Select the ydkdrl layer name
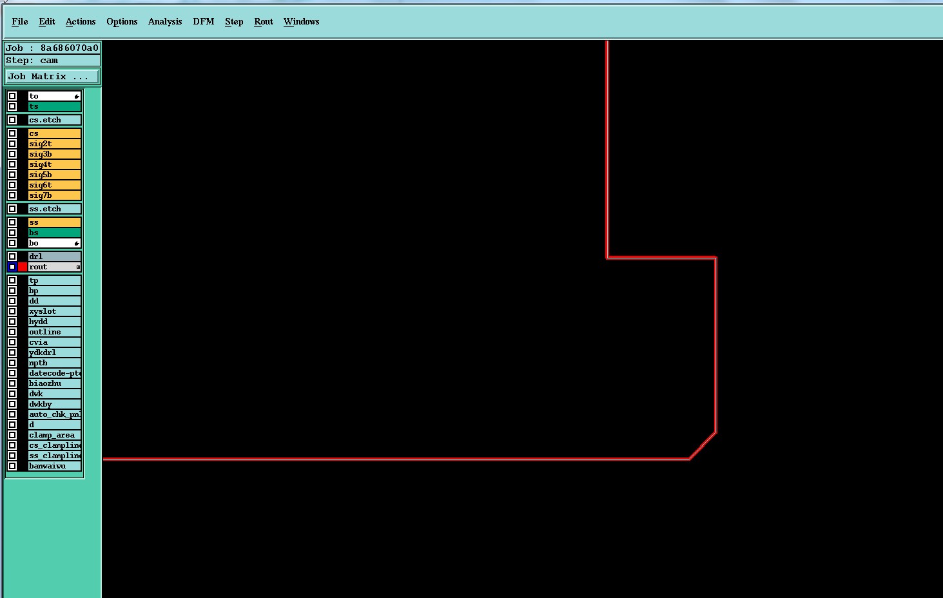This screenshot has width=943, height=598. (55, 352)
